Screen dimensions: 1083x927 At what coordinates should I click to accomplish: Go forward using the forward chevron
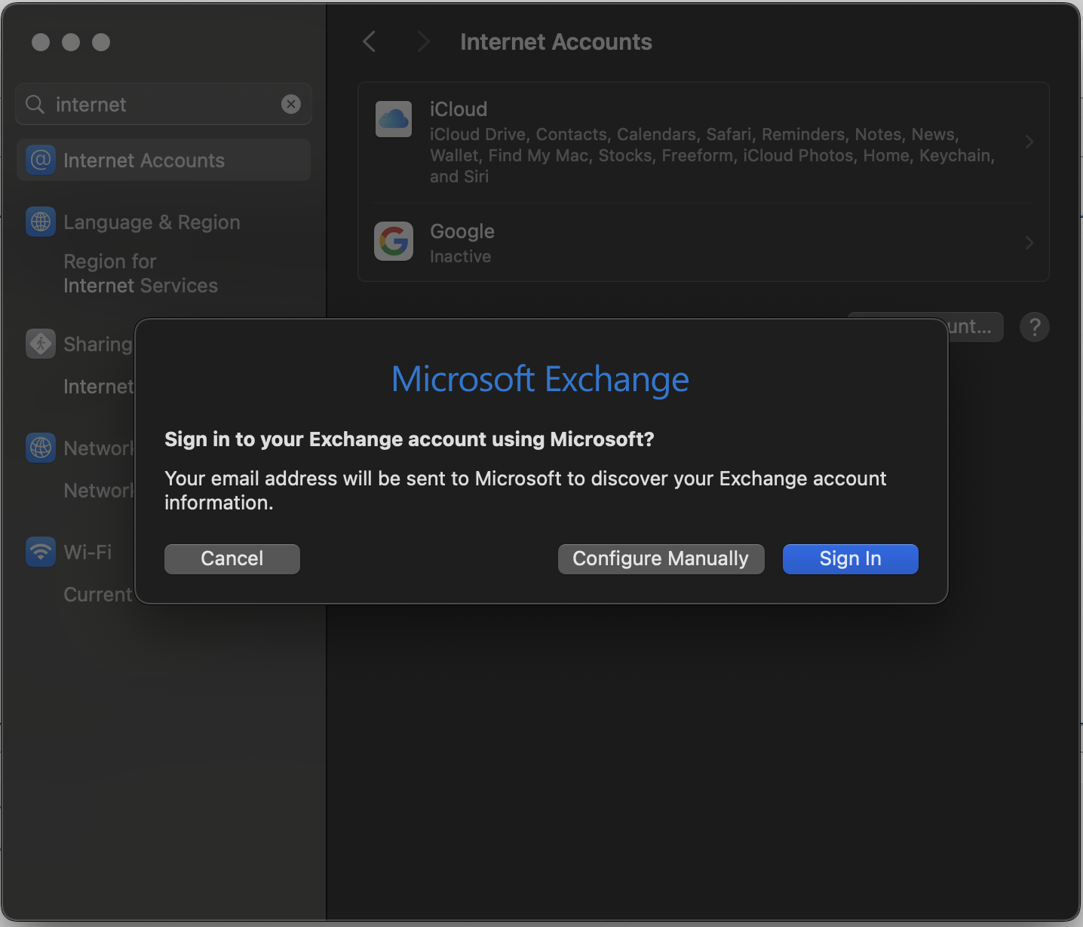point(423,41)
